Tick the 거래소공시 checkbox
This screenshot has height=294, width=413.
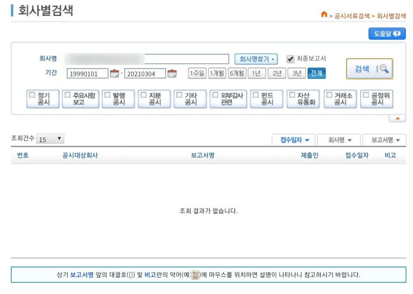[329, 96]
